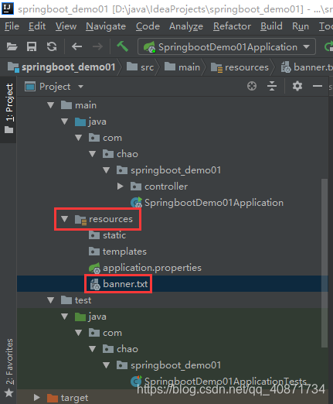The height and width of the screenshot is (404, 333).
Task: Click the IntelliJ IDEA logo in title bar
Action: 8,9
